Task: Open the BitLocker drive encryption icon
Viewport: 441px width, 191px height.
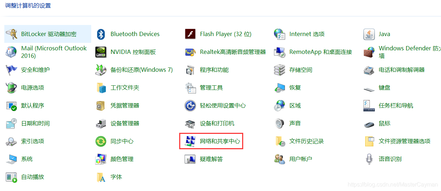Action: point(11,34)
